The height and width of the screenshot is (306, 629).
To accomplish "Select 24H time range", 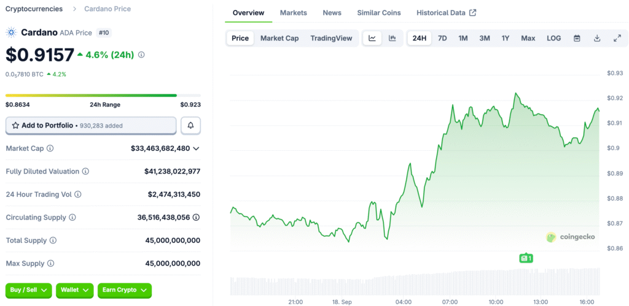I will pos(420,39).
